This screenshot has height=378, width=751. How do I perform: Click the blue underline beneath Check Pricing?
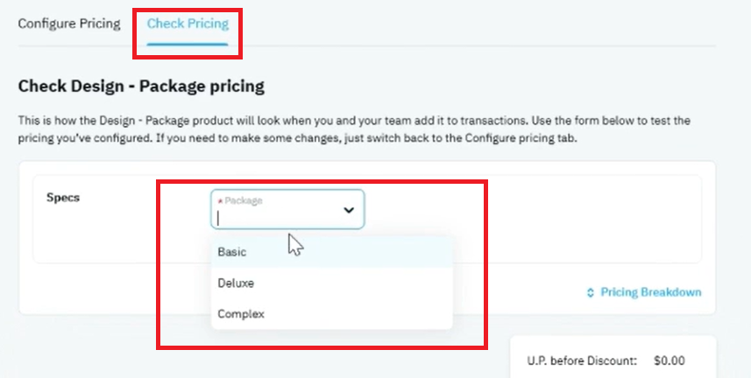pos(188,44)
